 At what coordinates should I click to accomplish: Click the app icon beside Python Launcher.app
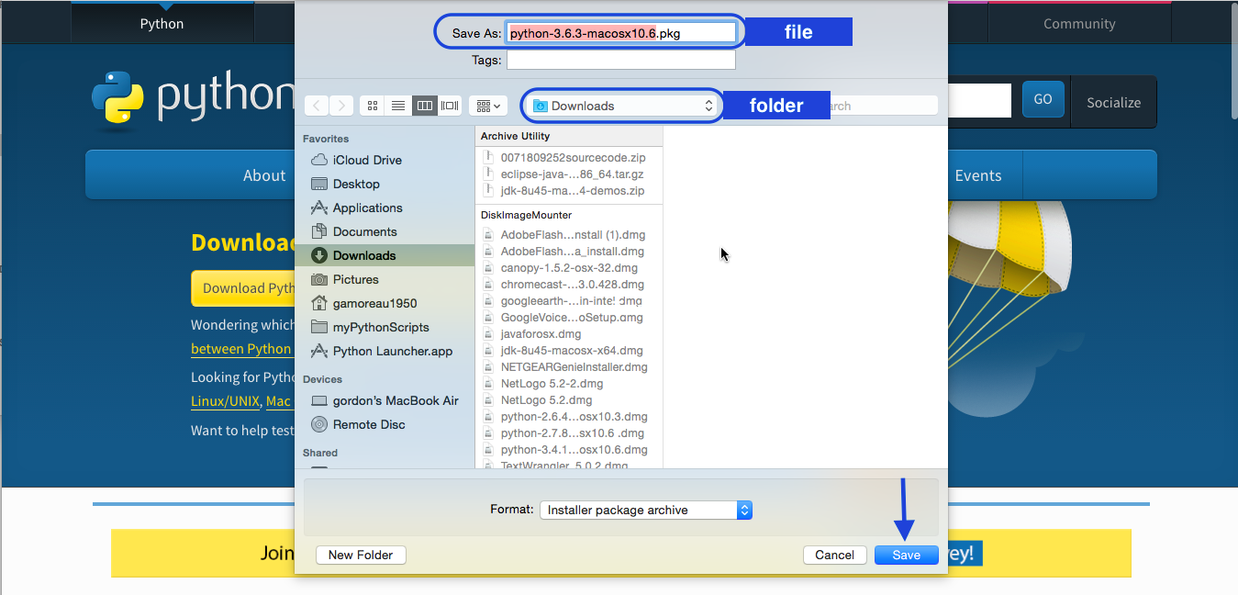[x=319, y=351]
